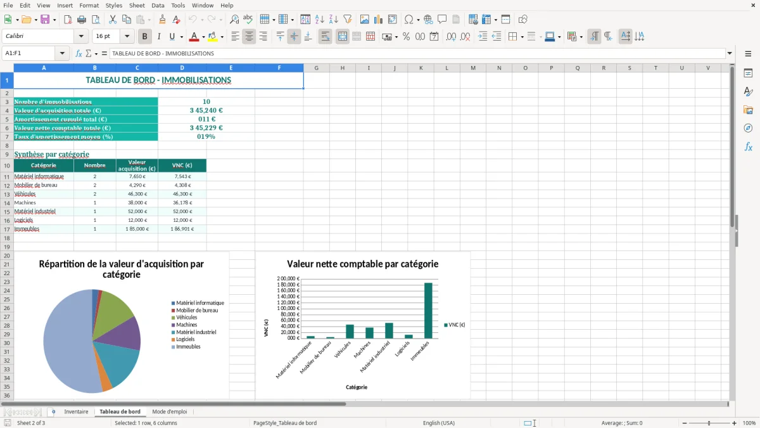Image resolution: width=760 pixels, height=428 pixels.
Task: Open the Font Size dropdown
Action: click(x=127, y=37)
